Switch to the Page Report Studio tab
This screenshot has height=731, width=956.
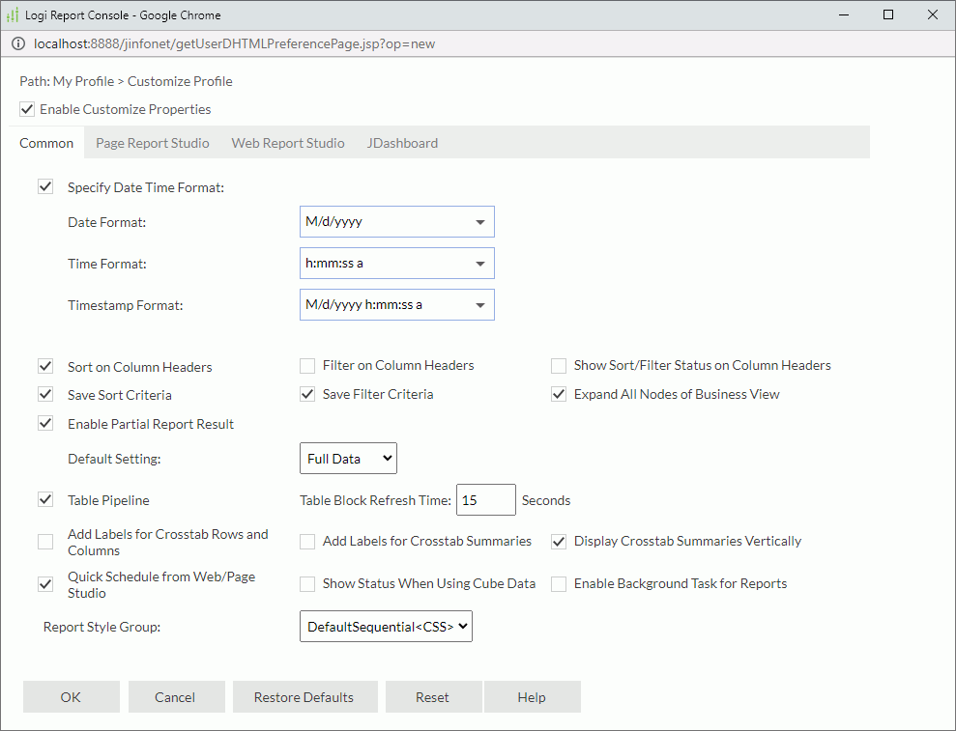[152, 142]
